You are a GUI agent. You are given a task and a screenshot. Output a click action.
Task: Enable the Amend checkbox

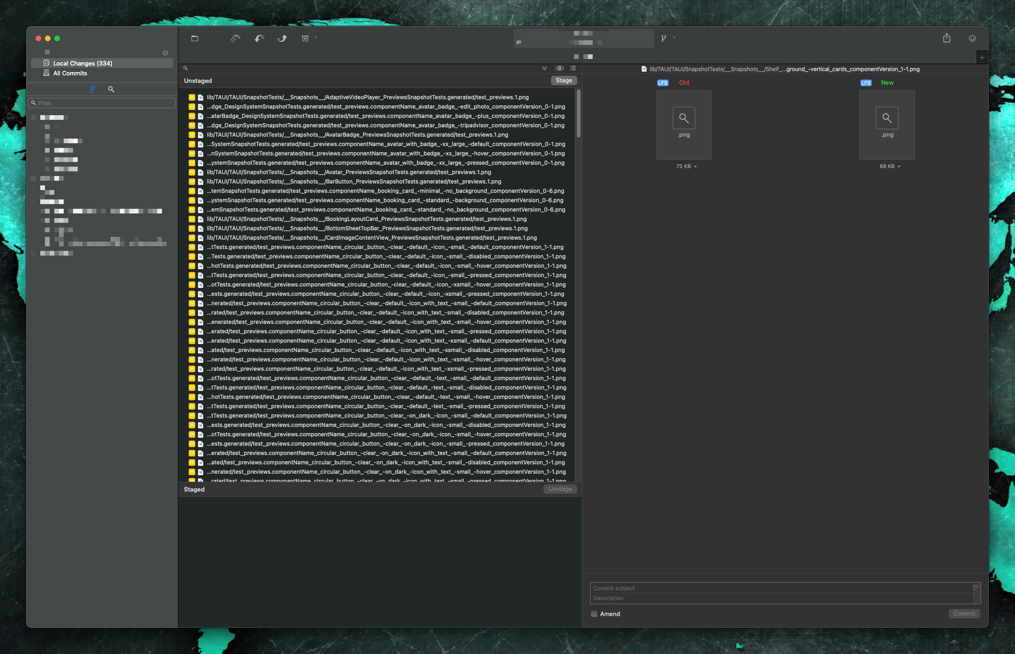click(594, 614)
